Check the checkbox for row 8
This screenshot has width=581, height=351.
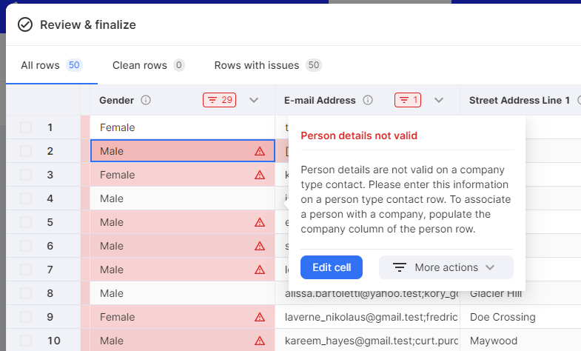[x=27, y=293]
